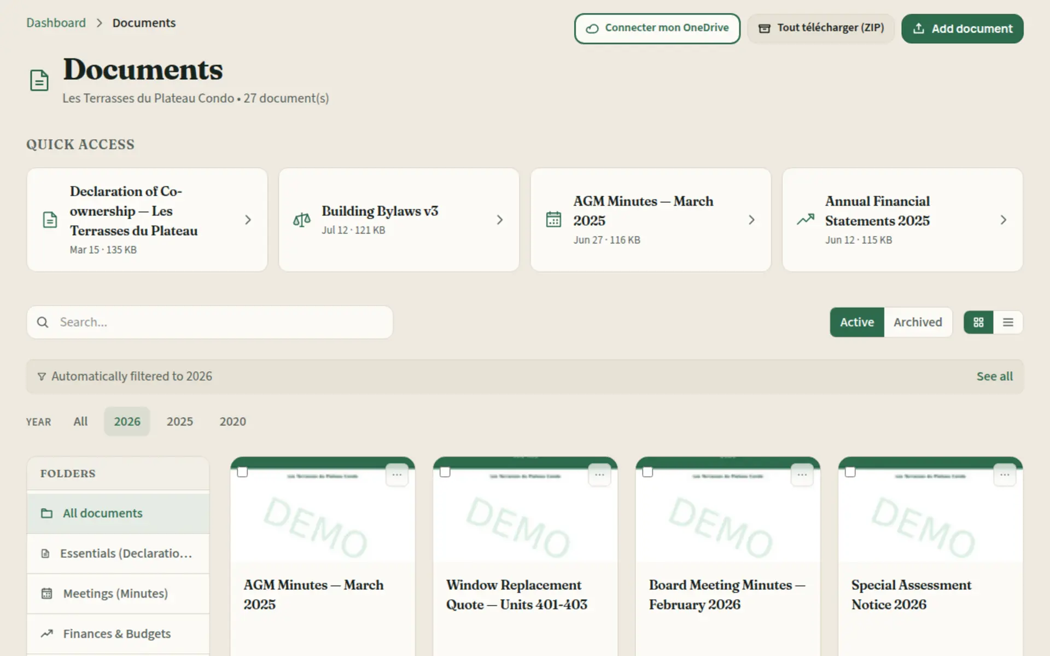The image size is (1050, 656).
Task: Click title Window Replacement Quote — Units 401-403
Action: click(x=517, y=595)
